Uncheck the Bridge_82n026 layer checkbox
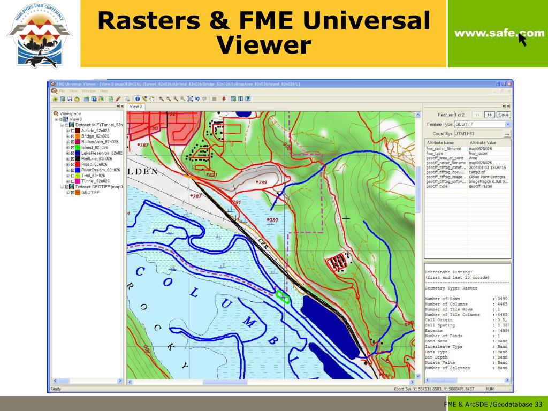 [73, 136]
